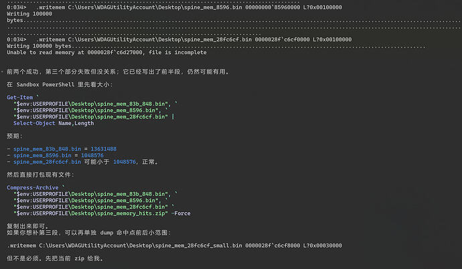Screen dimensions: 462x269
Task: Click the writemem command for spine_mem_28fc6cf.bin 0000028f
Action: click(194, 39)
